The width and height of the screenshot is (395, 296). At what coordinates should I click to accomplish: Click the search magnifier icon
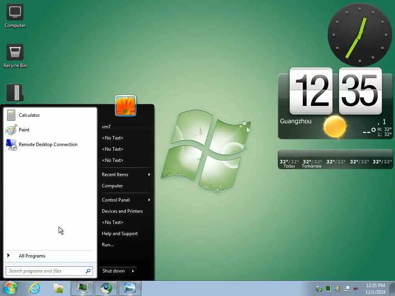(88, 271)
